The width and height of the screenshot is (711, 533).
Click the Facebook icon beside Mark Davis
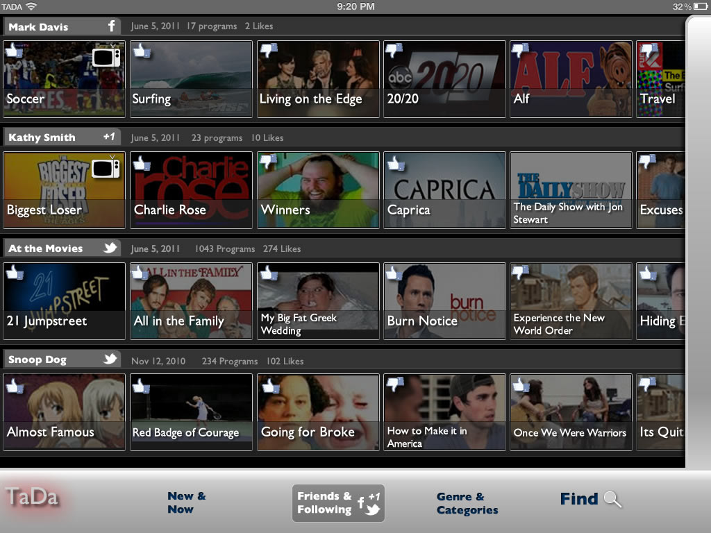point(112,26)
